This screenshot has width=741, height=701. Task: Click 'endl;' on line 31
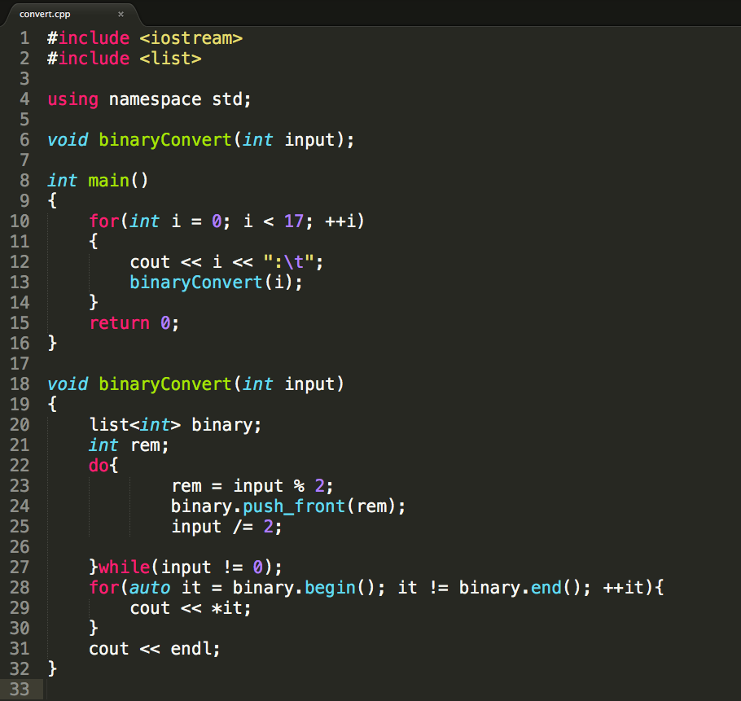tap(195, 649)
